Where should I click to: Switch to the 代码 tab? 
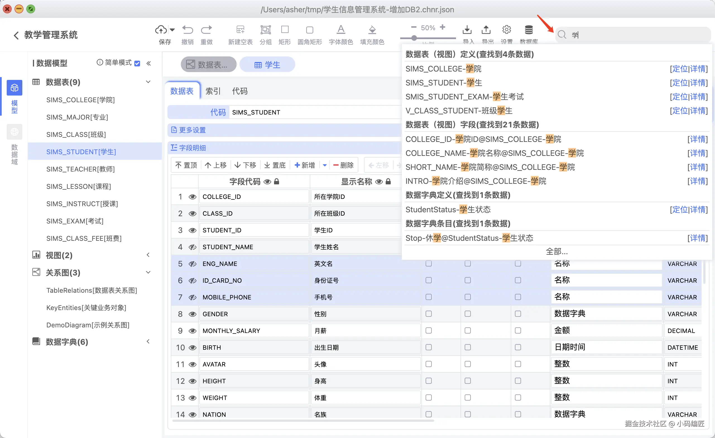point(240,91)
